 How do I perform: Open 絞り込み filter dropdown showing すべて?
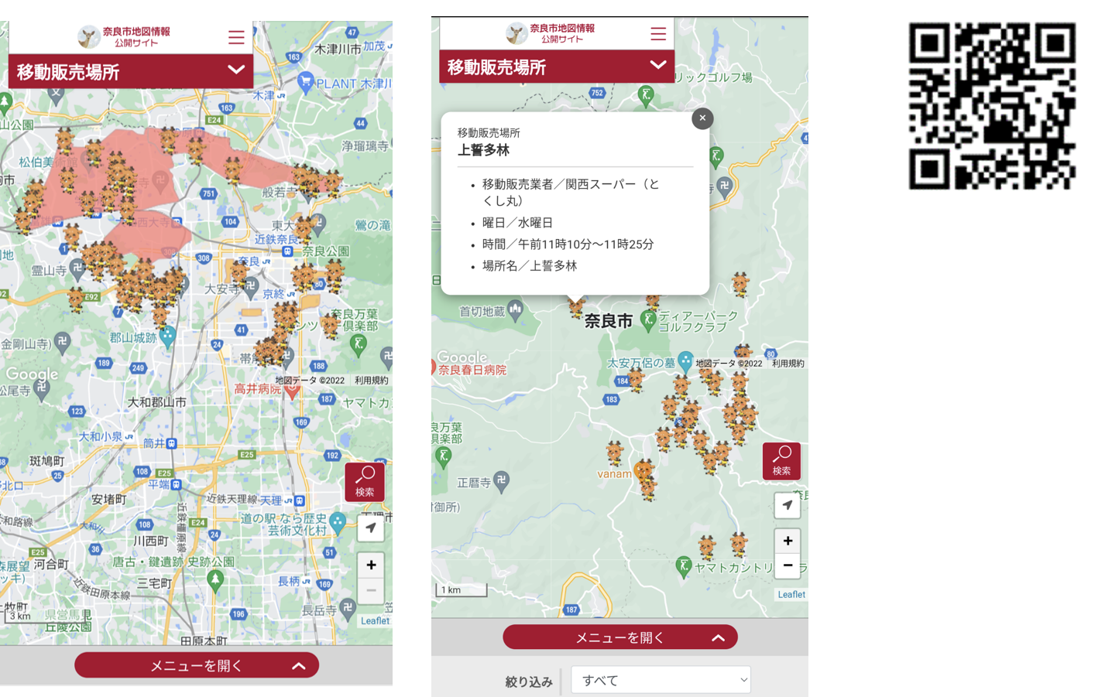tap(661, 680)
